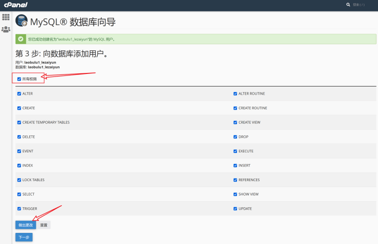The image size is (378, 244).
Task: Toggle the EVENT privilege checkbox
Action: coord(19,151)
